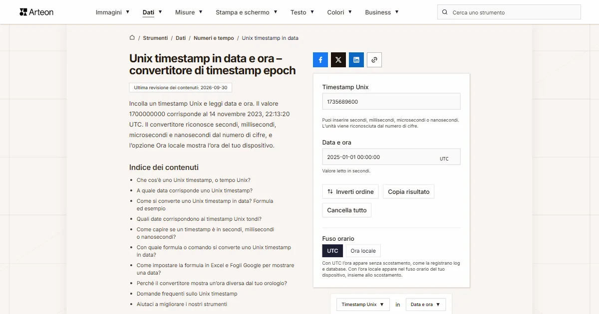Go to the home breadcrumb icon

tap(132, 37)
